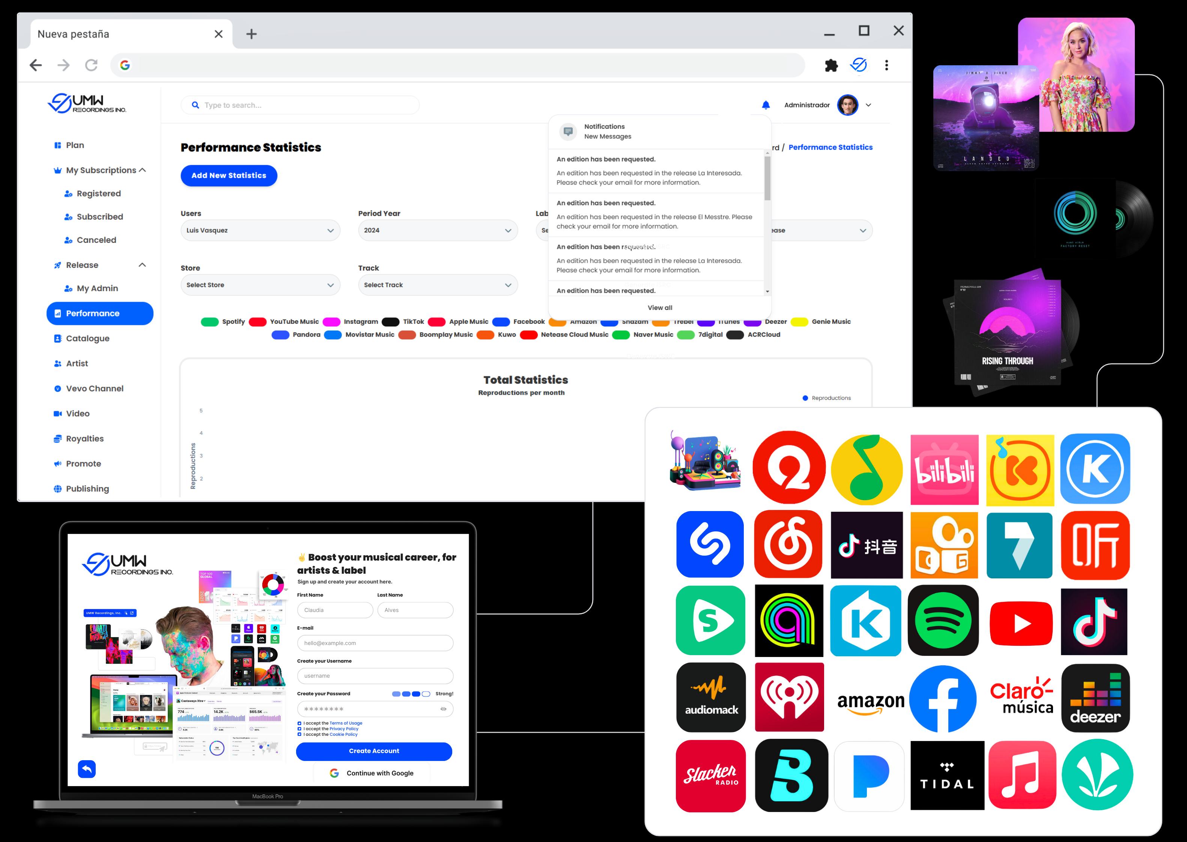Screen dimensions: 1187x842
Task: Click the Spotify app icon
Action: tap(943, 620)
